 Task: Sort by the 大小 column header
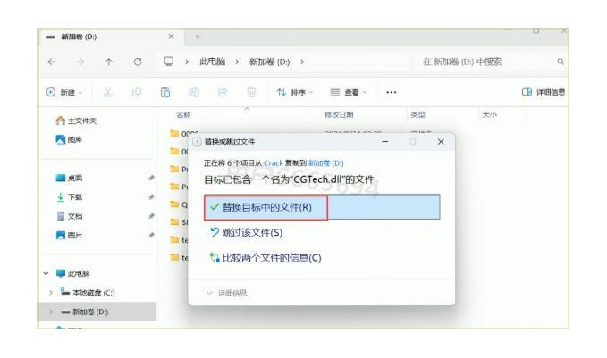pyautogui.click(x=489, y=115)
